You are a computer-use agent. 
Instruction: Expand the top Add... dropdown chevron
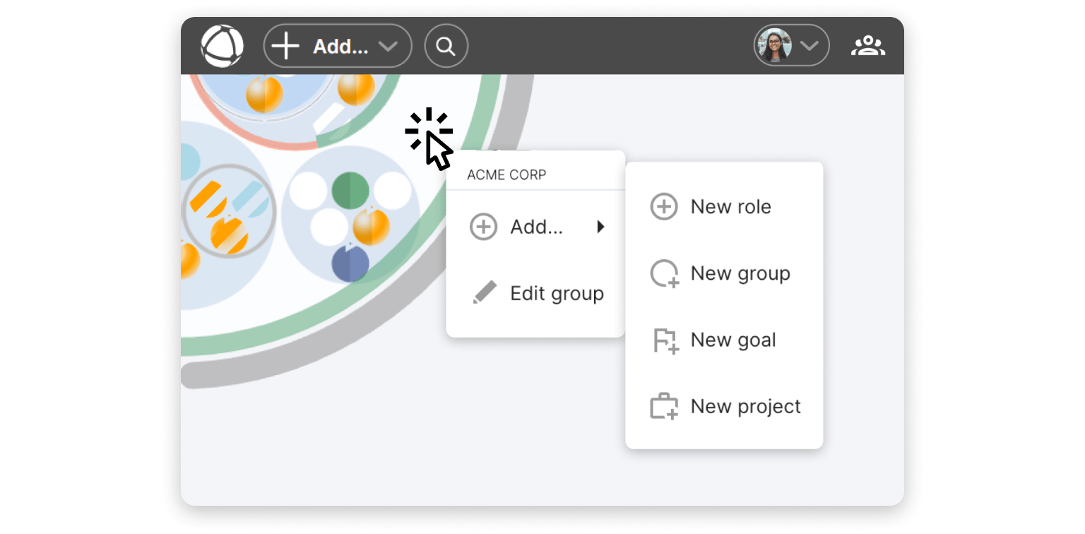pos(388,46)
